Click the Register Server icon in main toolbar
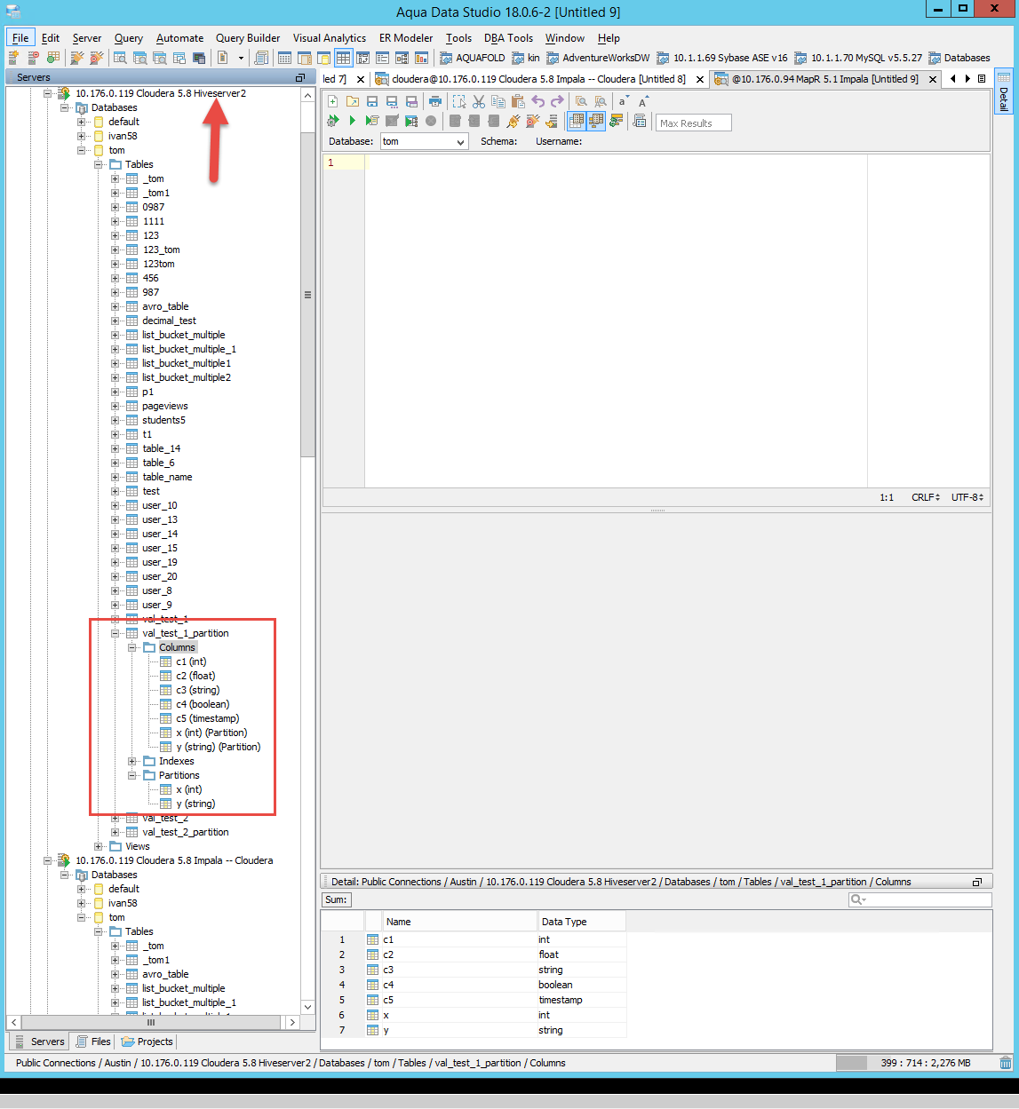This screenshot has height=1109, width=1019. 14,58
